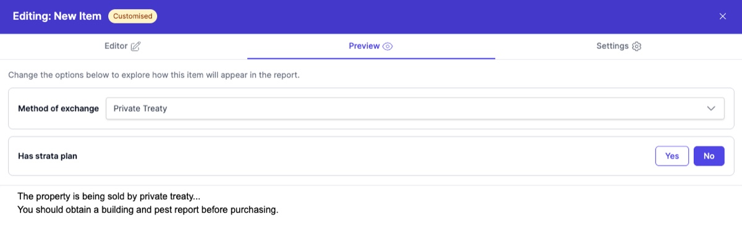Select No for Has strata plan
Image resolution: width=742 pixels, height=232 pixels.
pos(709,156)
